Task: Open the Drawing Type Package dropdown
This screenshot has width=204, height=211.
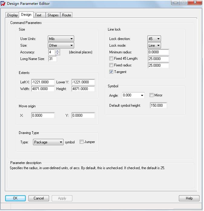Action: 48,142
